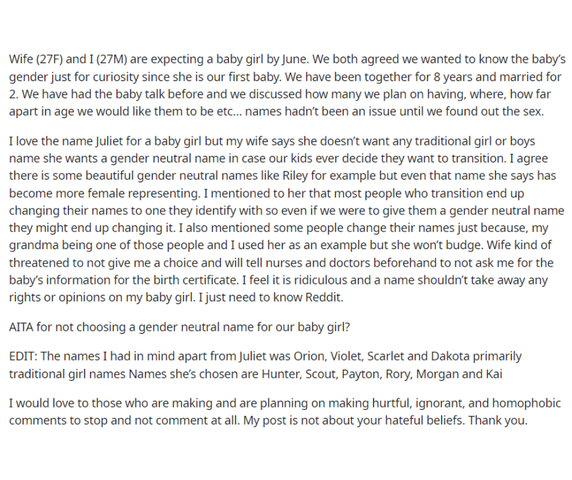
Task: Click the name 'Kai' at line end
Action: point(494,374)
